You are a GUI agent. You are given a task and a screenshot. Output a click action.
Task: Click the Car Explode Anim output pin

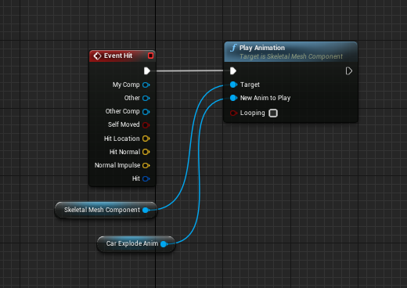(x=164, y=244)
